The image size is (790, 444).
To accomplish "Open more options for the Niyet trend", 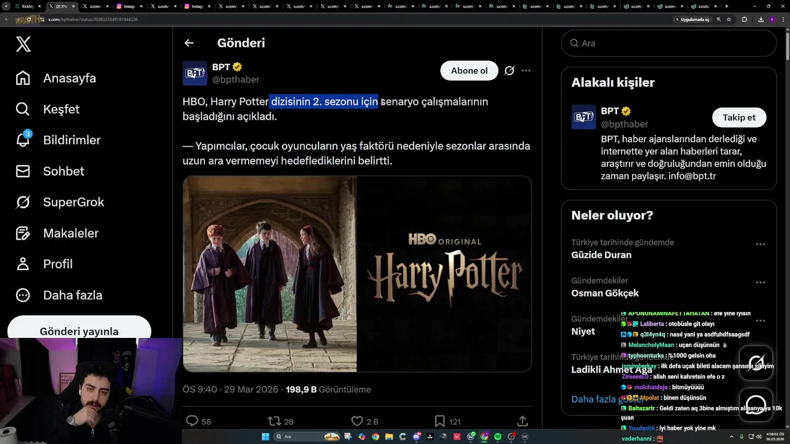I will click(x=760, y=321).
